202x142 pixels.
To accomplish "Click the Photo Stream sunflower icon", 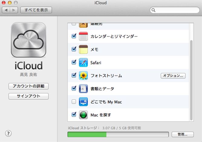I will 83,76.
